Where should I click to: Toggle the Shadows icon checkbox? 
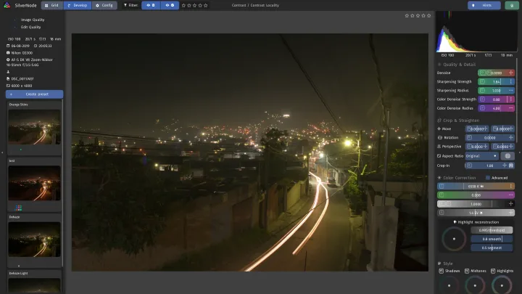[x=441, y=271]
